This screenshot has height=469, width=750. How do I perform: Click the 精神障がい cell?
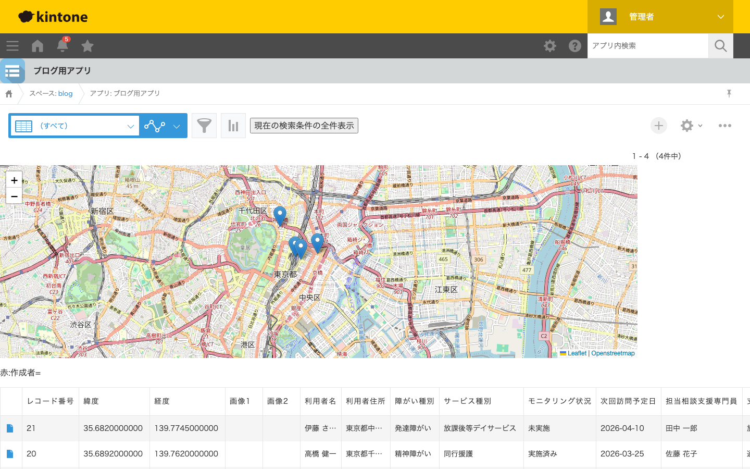[414, 454]
